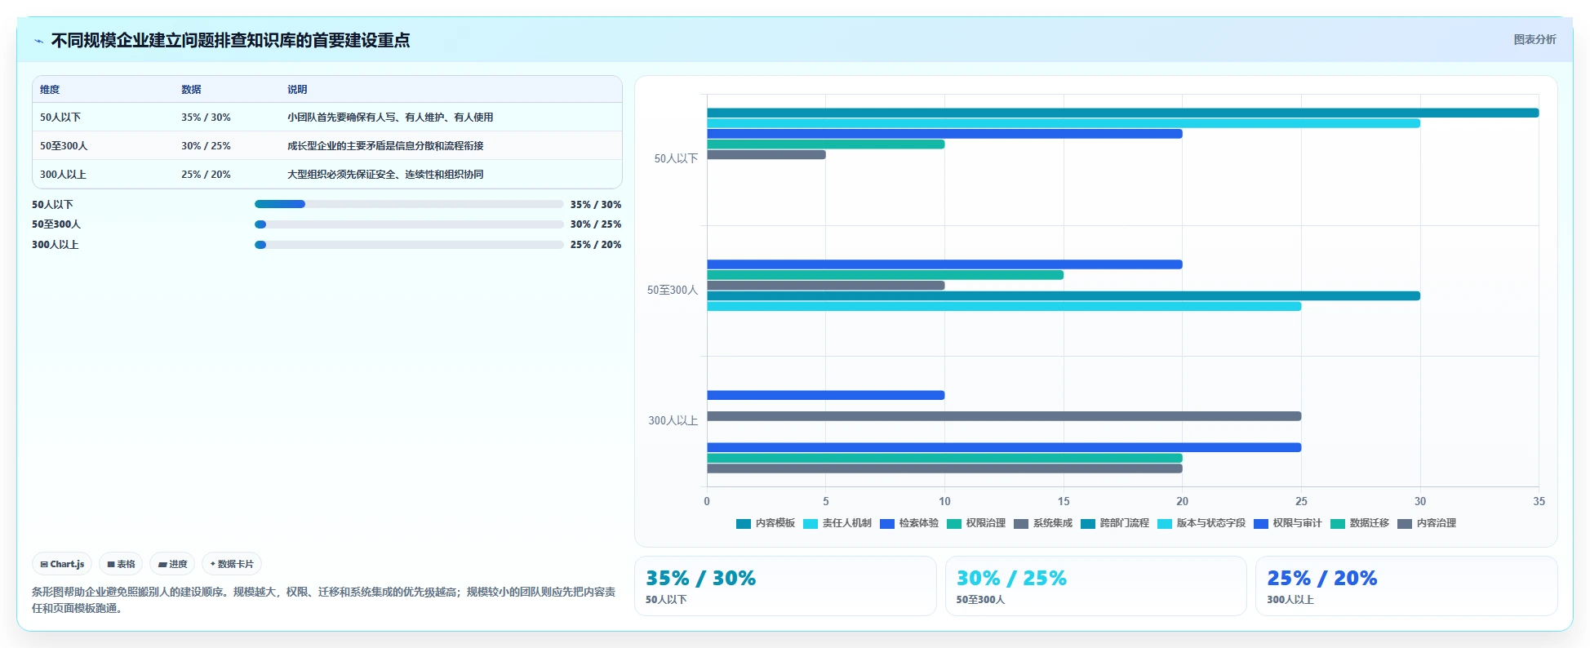
Task: Click the 内容治理 bar in the 300人以上 group
Action: tap(944, 468)
